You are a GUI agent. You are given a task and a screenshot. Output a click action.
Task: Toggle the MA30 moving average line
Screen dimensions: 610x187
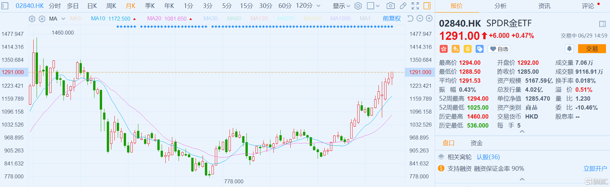click(x=211, y=19)
